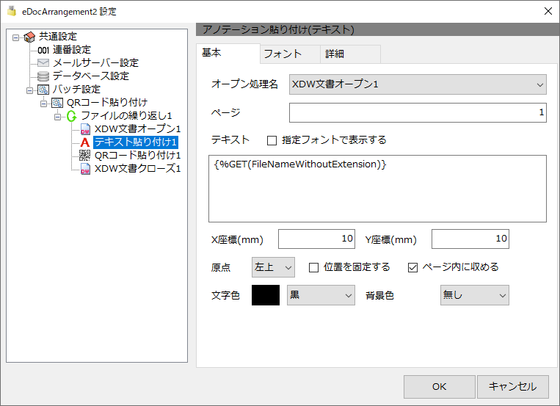
Task: Click the 共通設定 house icon
Action: point(29,37)
